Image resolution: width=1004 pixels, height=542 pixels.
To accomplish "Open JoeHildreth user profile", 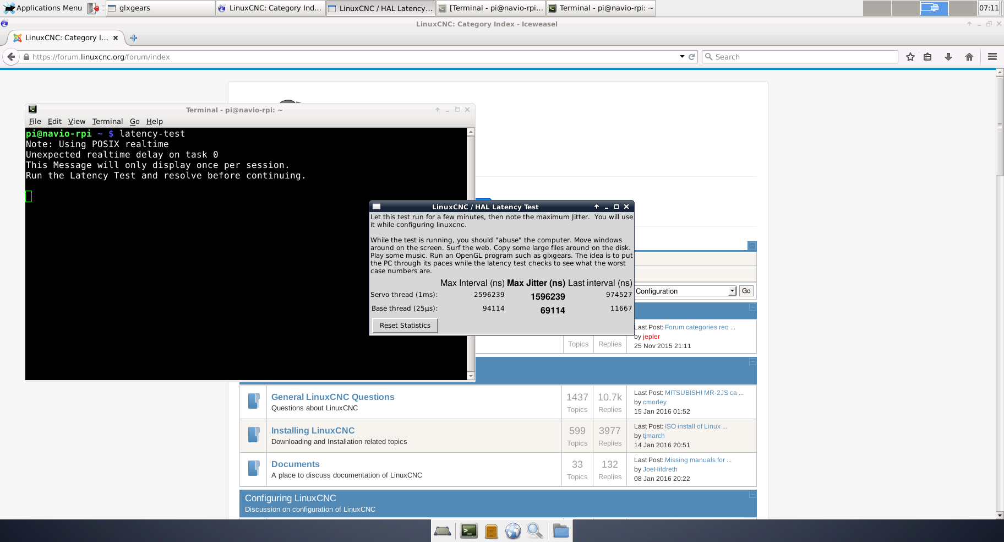I will click(660, 469).
